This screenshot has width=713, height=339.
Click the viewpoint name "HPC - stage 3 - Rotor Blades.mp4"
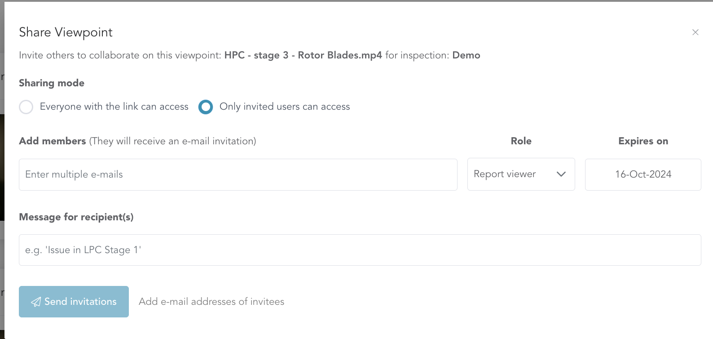[303, 55]
